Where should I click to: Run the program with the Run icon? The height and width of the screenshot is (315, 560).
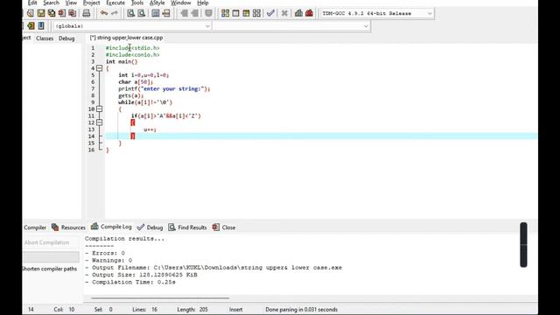(235, 13)
